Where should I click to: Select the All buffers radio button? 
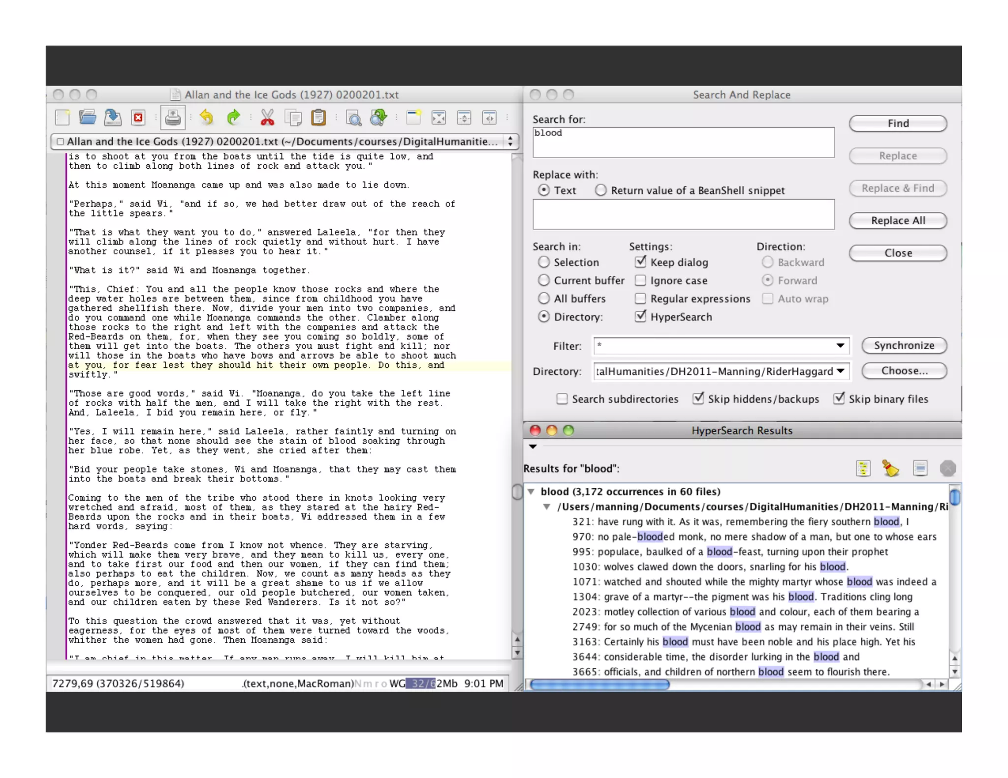543,299
